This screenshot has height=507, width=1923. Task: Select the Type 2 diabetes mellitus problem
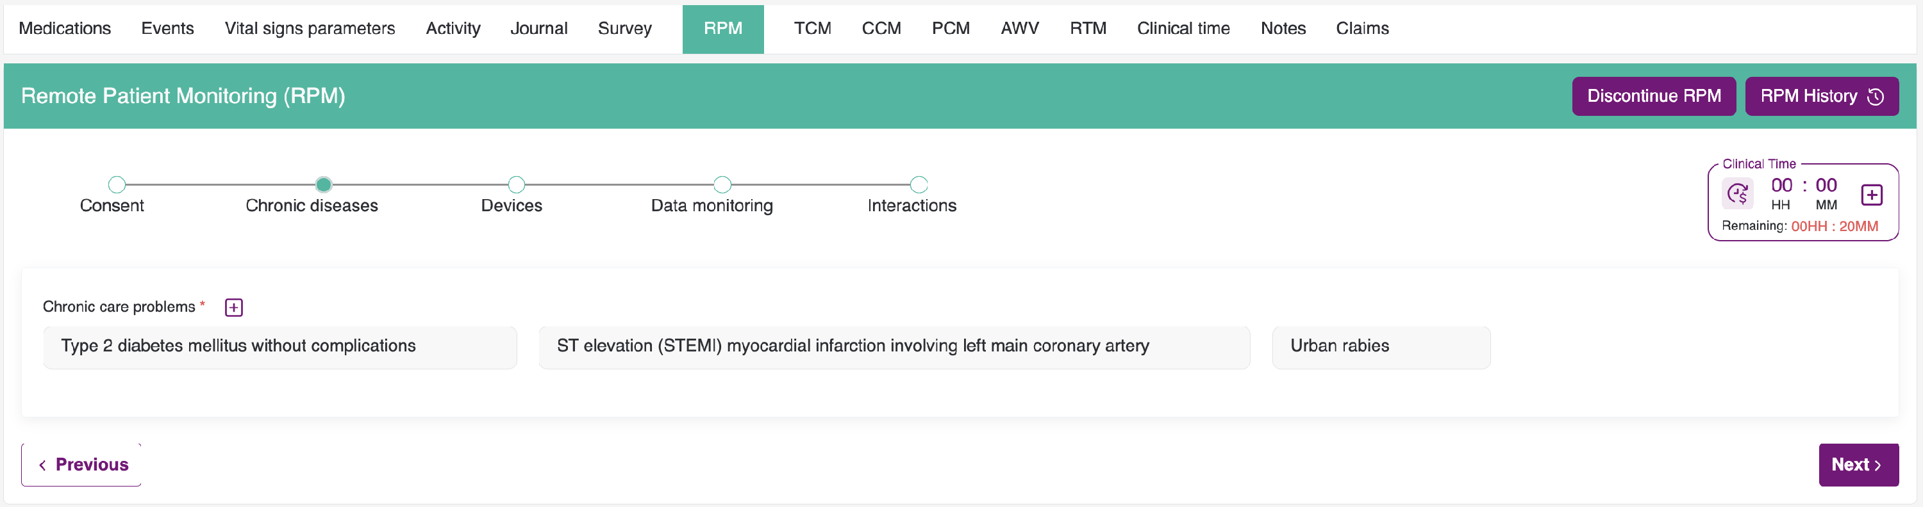click(279, 347)
